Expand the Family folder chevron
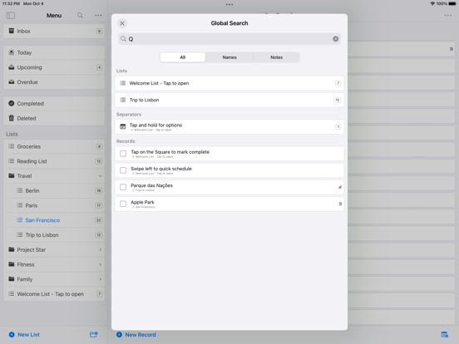 click(100, 279)
